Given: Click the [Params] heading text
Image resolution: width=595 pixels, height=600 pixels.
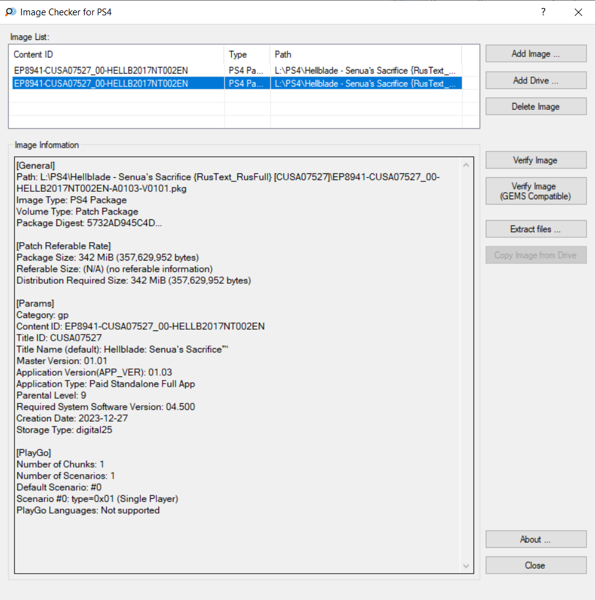Looking at the screenshot, I should (x=35, y=303).
